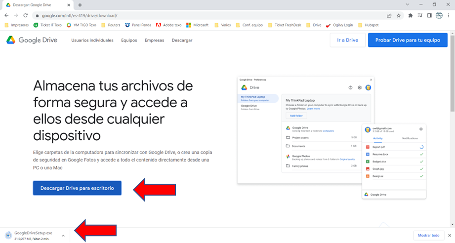Viewport: 455px width, 243px height.
Task: Open the Panel Panda bookmark
Action: [x=138, y=25]
